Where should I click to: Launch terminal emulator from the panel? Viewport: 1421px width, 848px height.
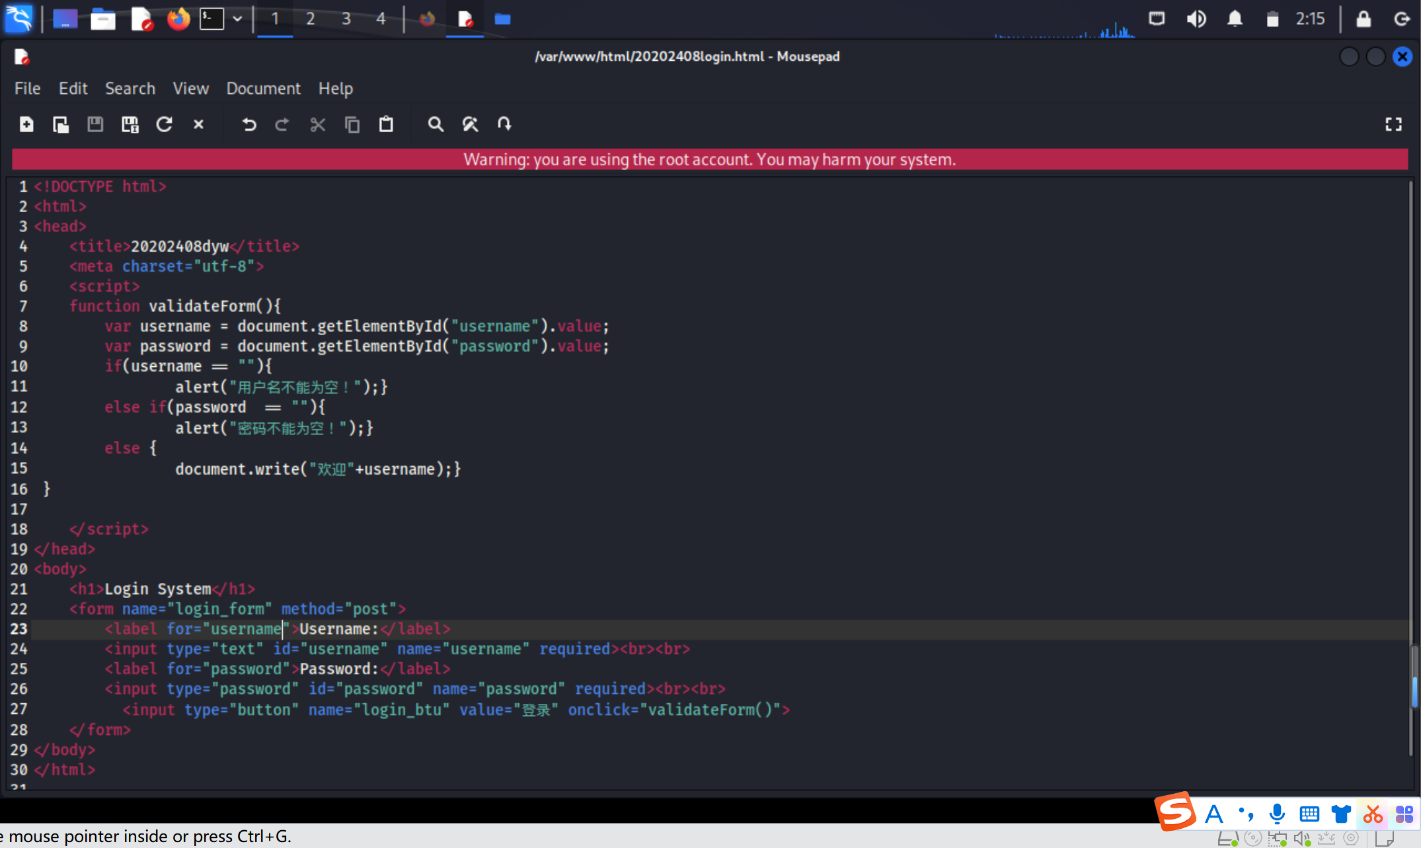coord(212,19)
